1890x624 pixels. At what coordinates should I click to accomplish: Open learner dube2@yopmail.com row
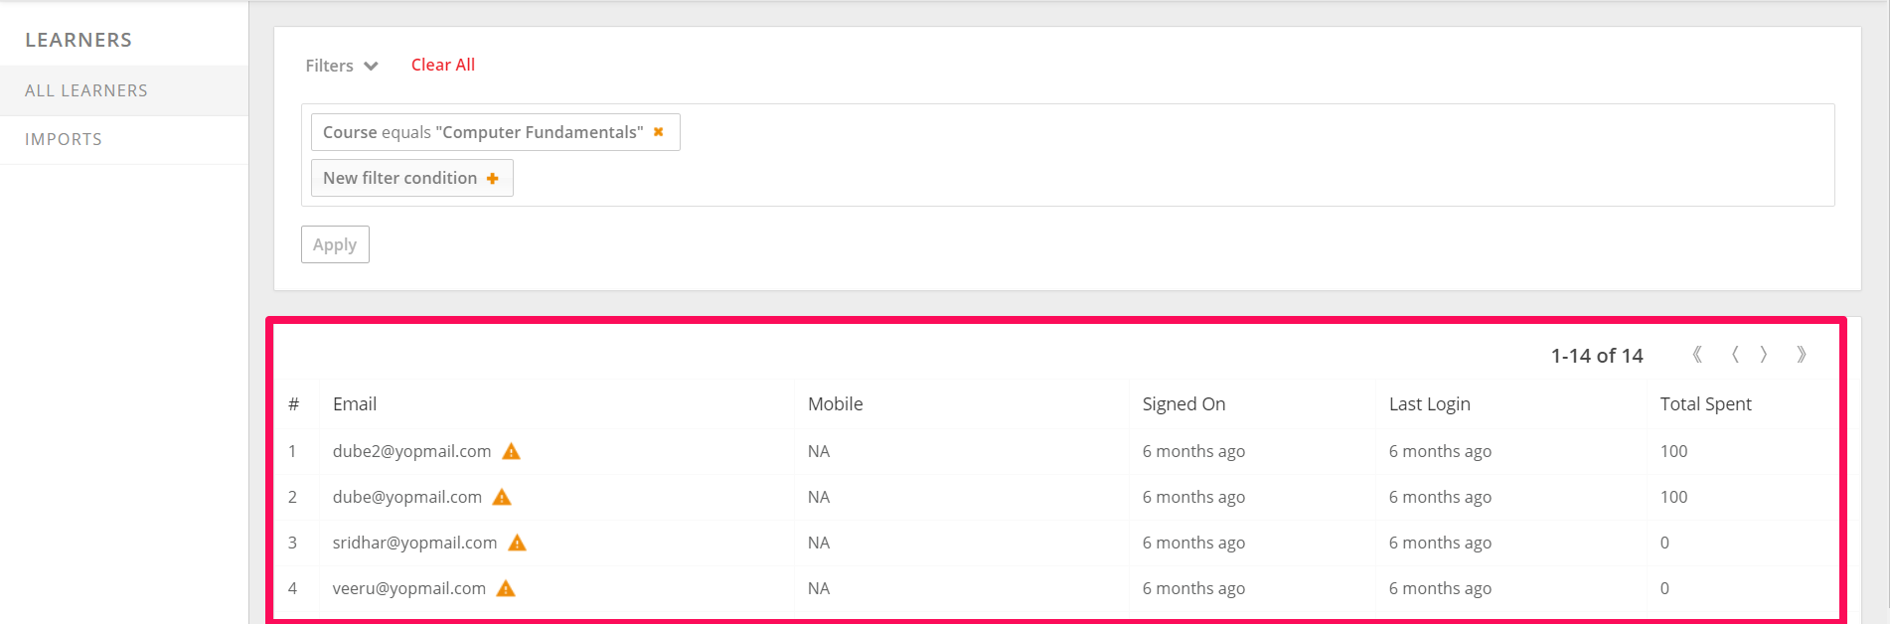coord(1058,451)
